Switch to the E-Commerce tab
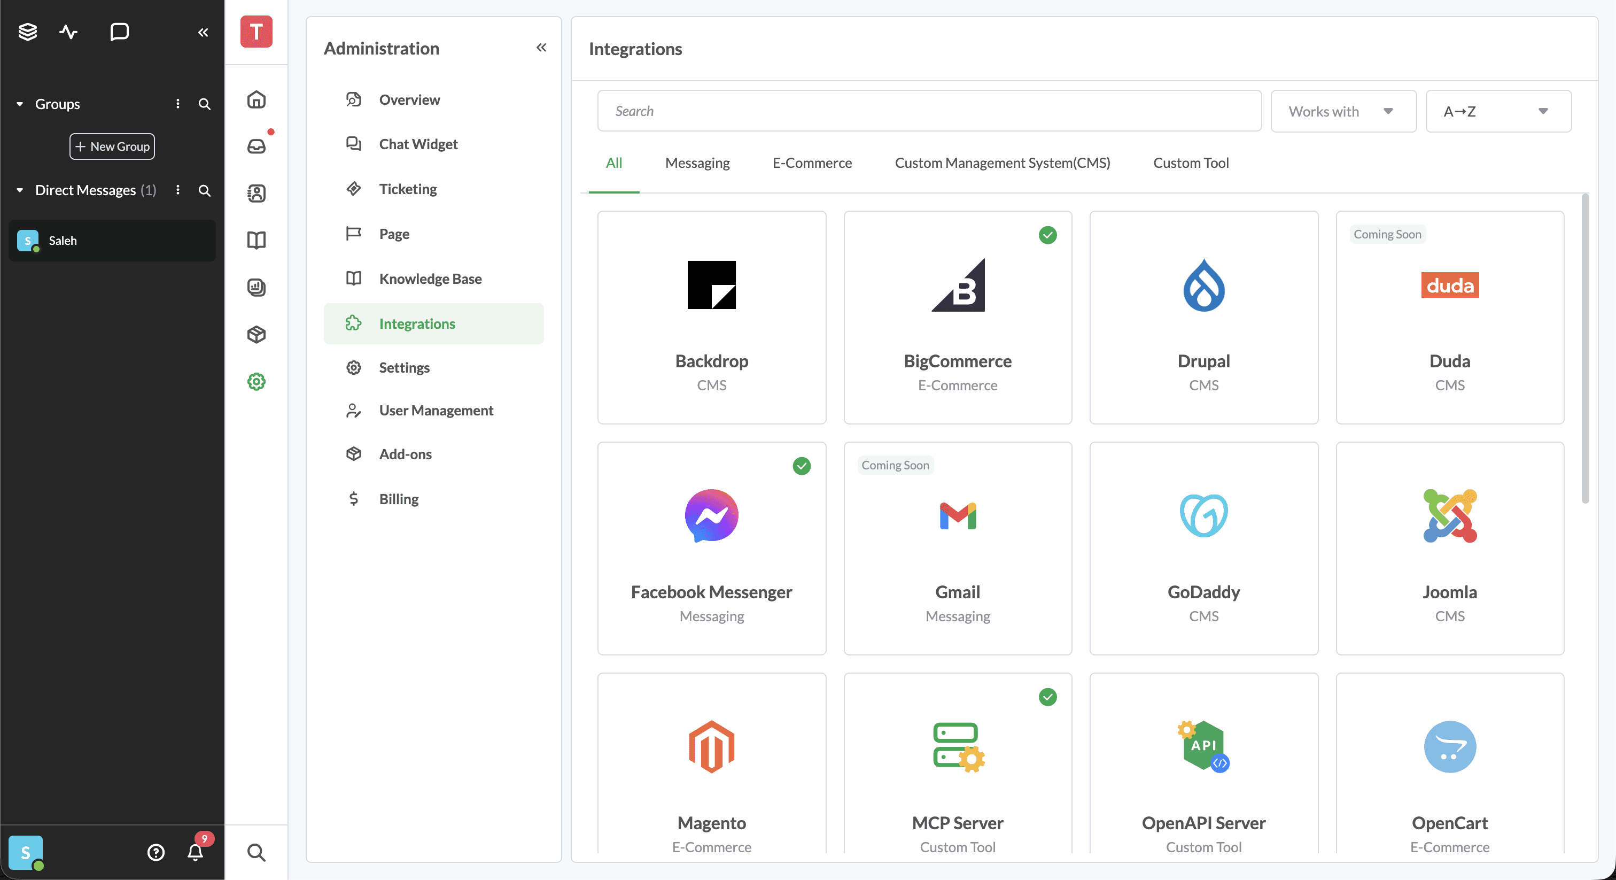The height and width of the screenshot is (880, 1616). (812, 163)
